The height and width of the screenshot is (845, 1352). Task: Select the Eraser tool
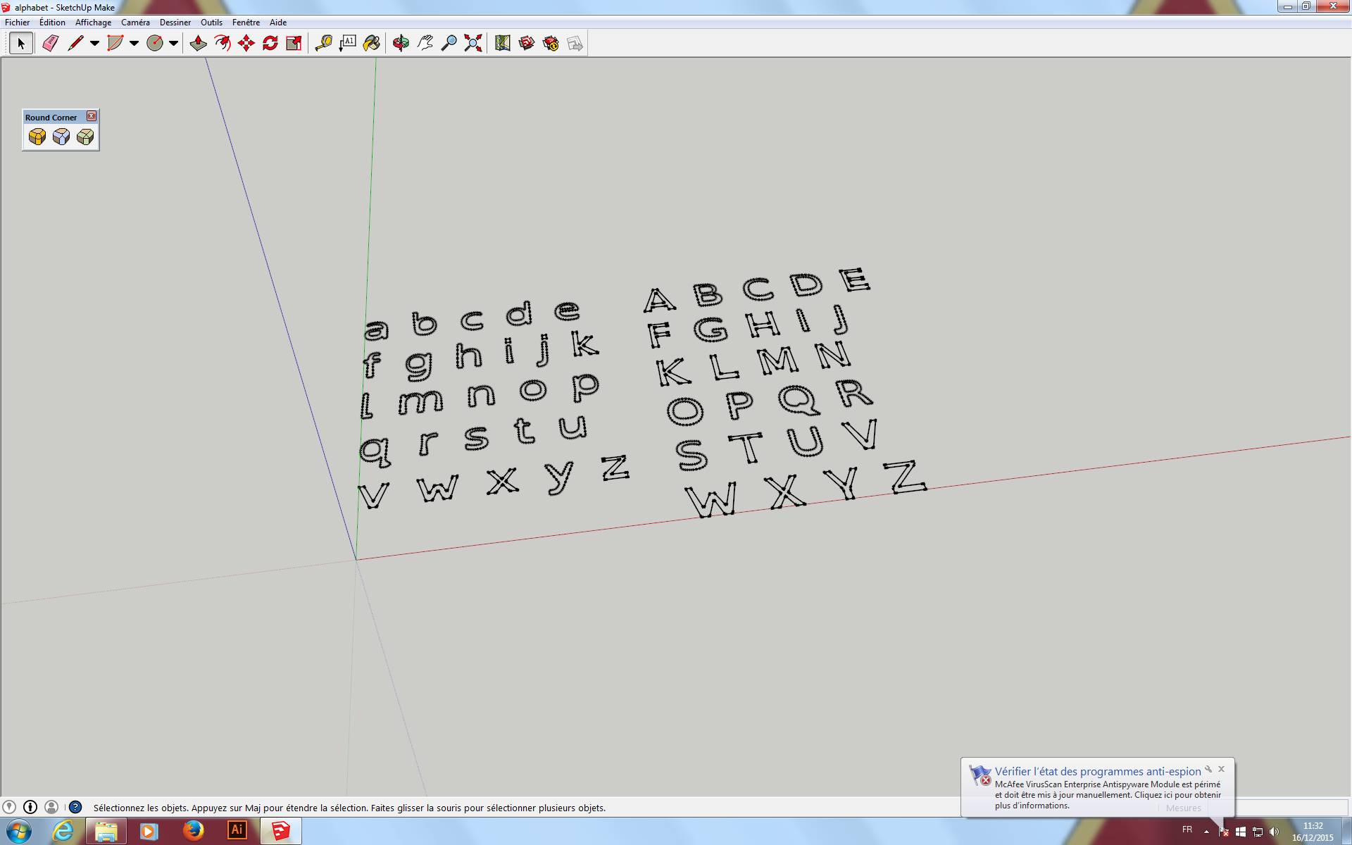click(50, 44)
